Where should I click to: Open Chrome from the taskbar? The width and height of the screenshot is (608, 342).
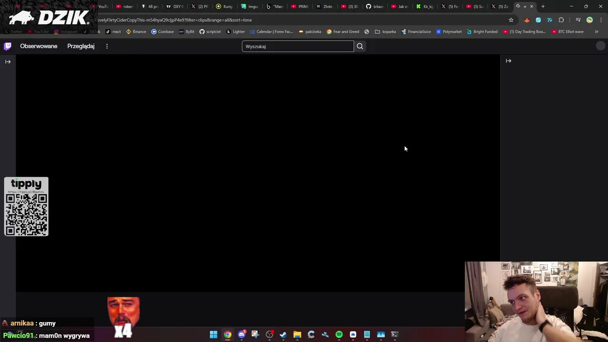[x=228, y=334]
